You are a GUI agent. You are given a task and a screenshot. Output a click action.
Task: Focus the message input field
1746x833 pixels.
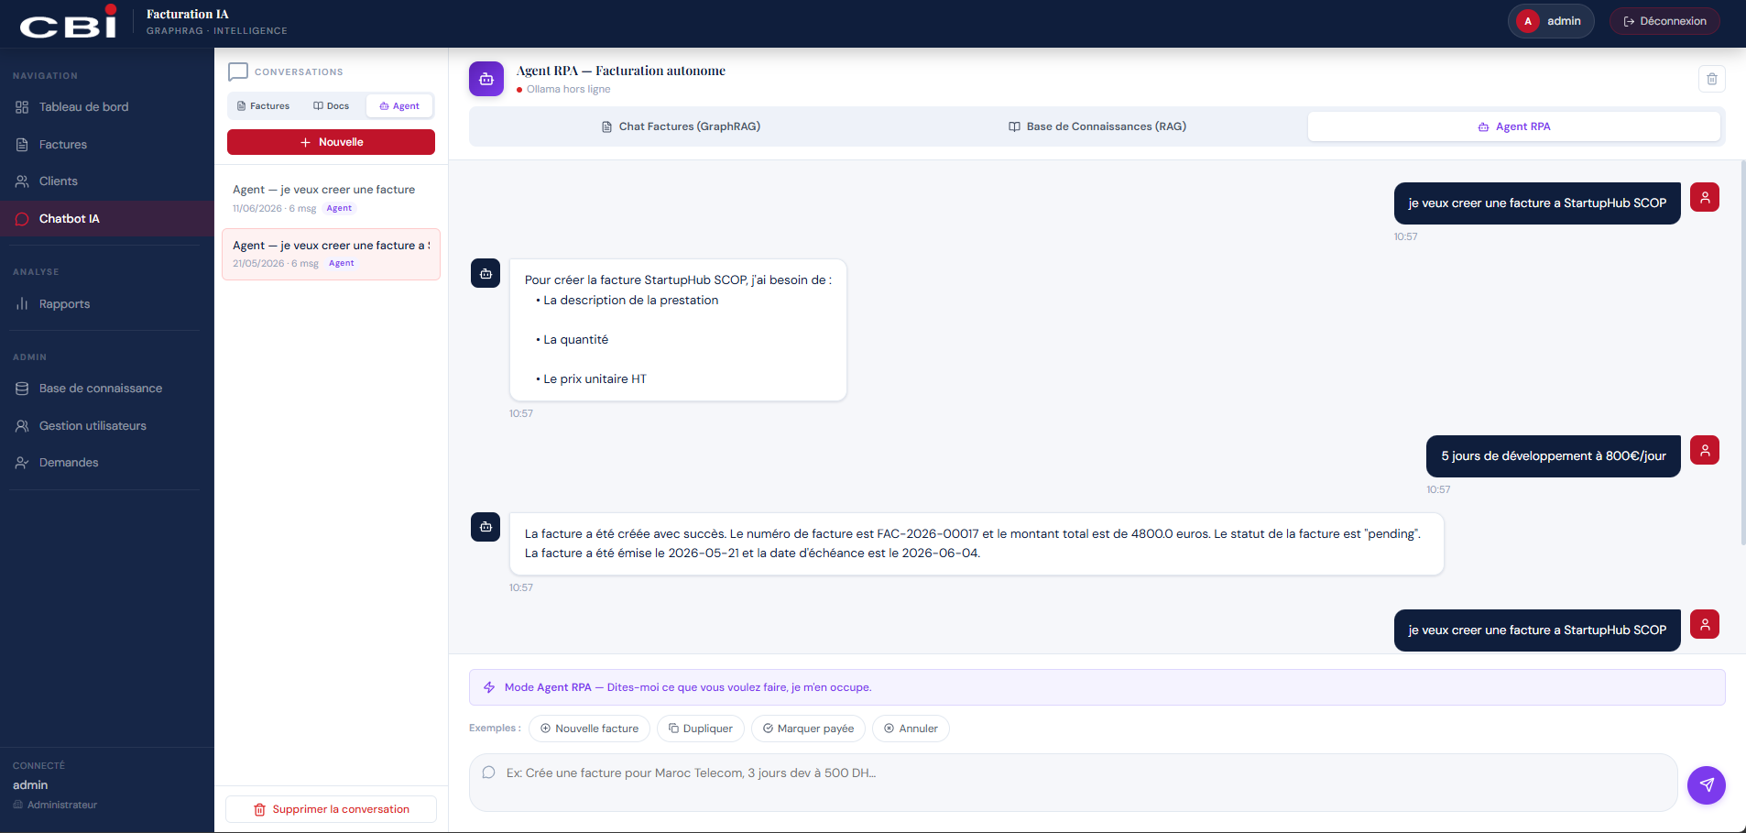1073,782
